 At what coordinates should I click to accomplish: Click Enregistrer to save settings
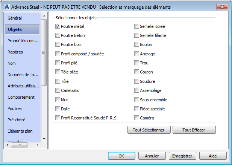182,156
